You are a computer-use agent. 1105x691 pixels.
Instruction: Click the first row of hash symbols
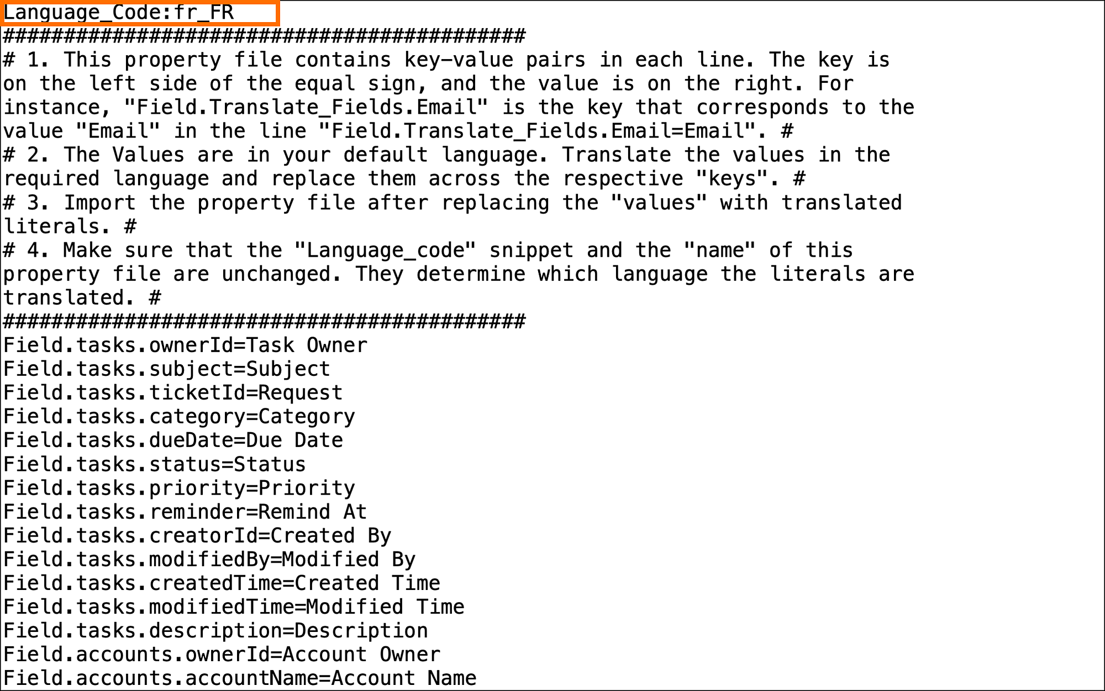tap(264, 36)
